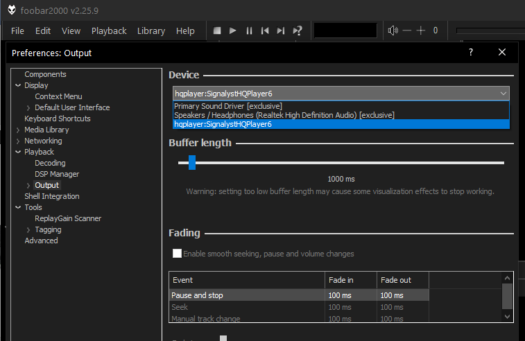Collapse the Display tree node

click(18, 85)
